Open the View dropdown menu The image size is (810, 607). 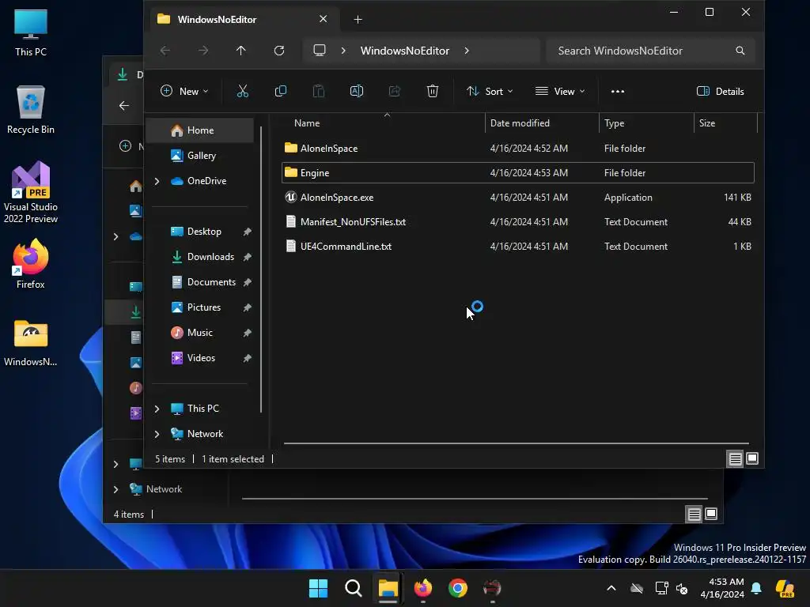(561, 92)
